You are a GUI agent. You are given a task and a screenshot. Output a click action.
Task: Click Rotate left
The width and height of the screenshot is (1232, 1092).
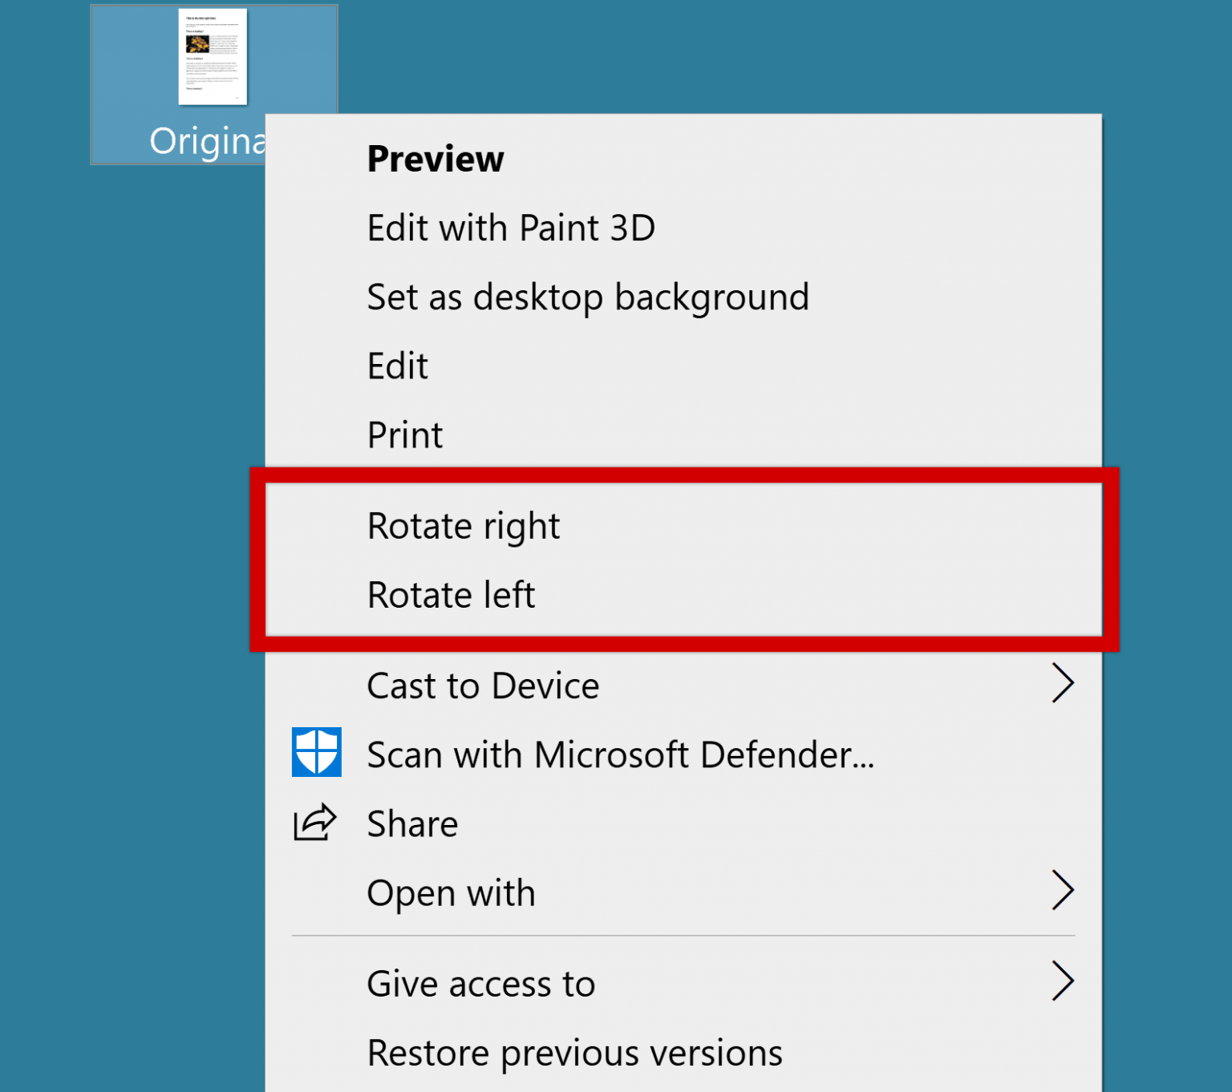point(451,594)
